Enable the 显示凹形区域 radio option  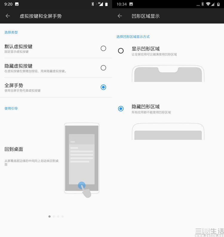point(121,51)
